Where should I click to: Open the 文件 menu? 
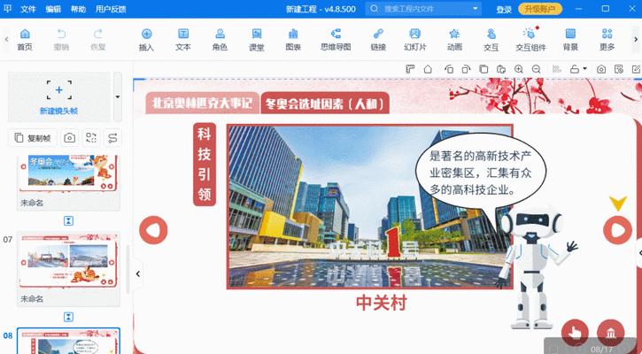click(x=28, y=9)
